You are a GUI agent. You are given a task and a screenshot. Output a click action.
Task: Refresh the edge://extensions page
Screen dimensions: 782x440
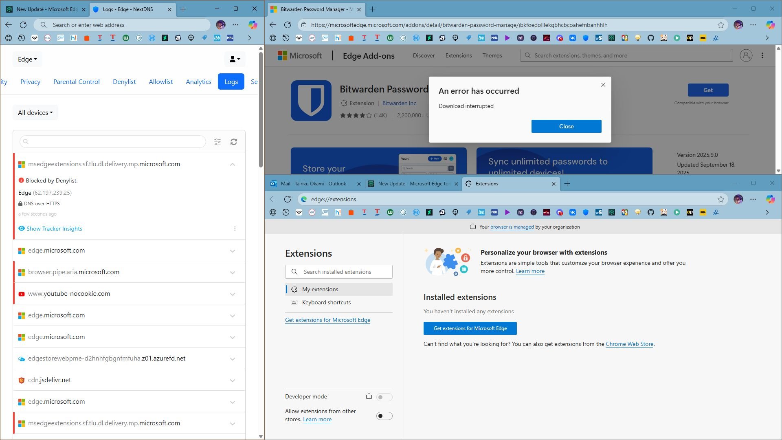click(288, 199)
